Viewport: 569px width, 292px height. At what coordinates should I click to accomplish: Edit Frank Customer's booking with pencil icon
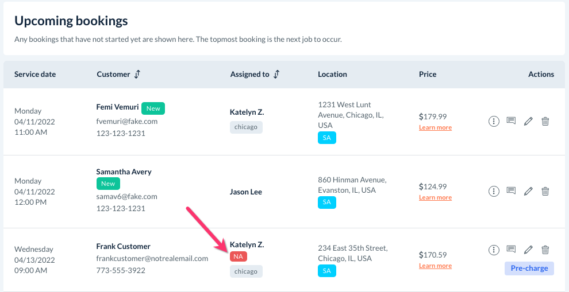point(529,250)
